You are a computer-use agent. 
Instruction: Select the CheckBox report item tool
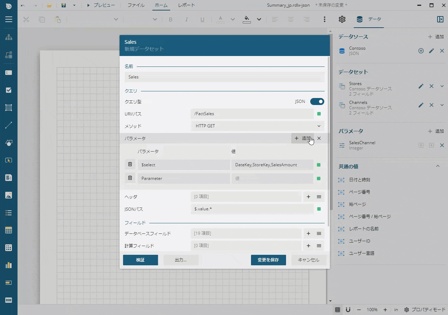[x=8, y=90]
